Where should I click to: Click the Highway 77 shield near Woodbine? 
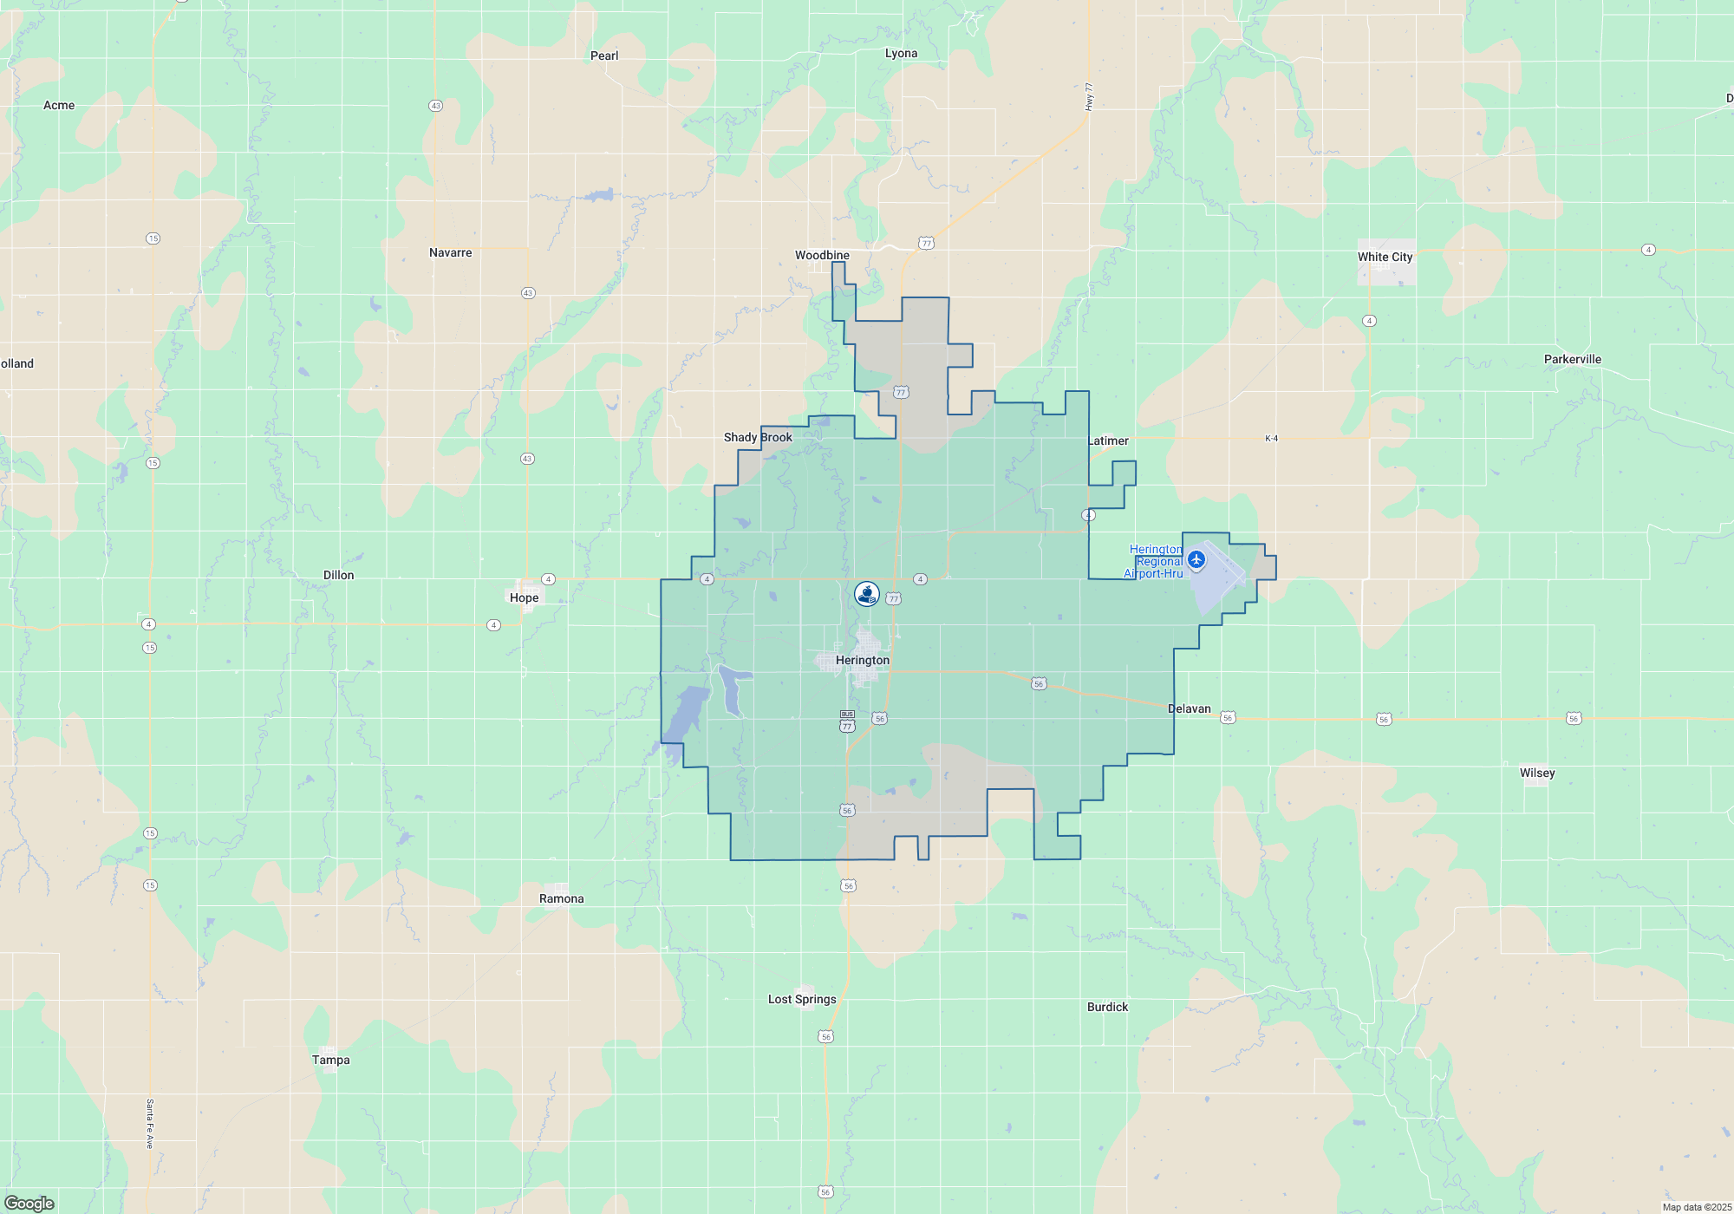927,244
